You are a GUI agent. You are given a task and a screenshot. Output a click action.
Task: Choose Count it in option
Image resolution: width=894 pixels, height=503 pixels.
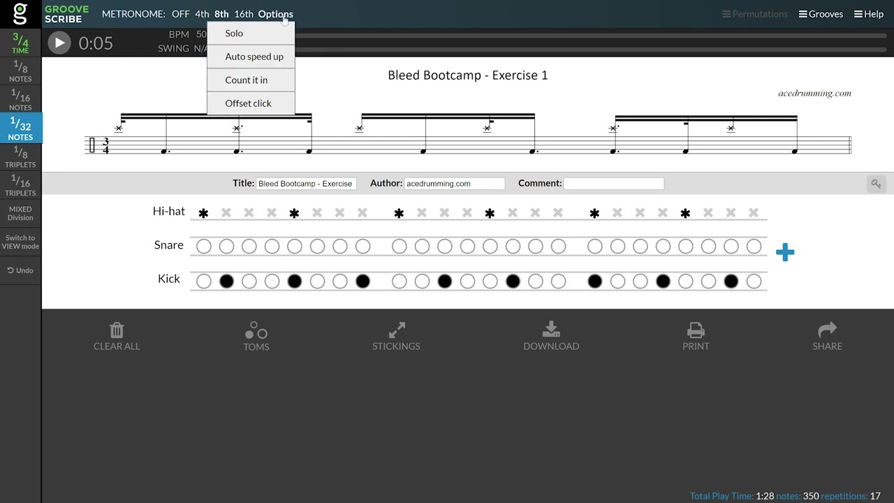251,80
